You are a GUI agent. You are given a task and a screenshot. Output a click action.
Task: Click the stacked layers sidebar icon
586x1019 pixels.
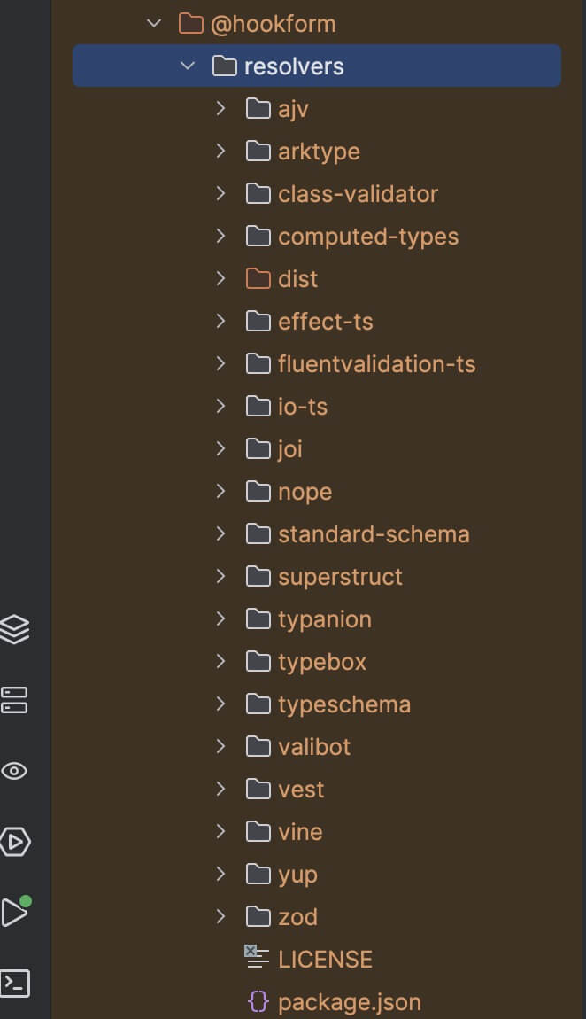coord(15,629)
